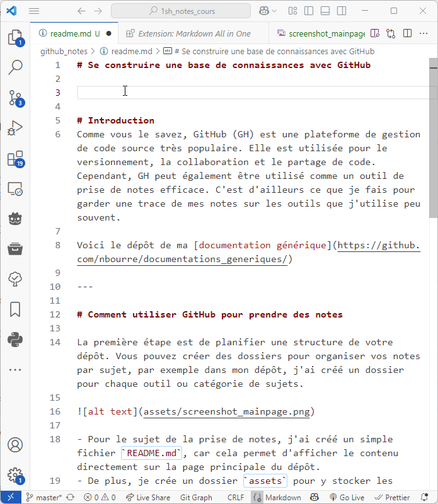Start Go Live server

coord(347,498)
